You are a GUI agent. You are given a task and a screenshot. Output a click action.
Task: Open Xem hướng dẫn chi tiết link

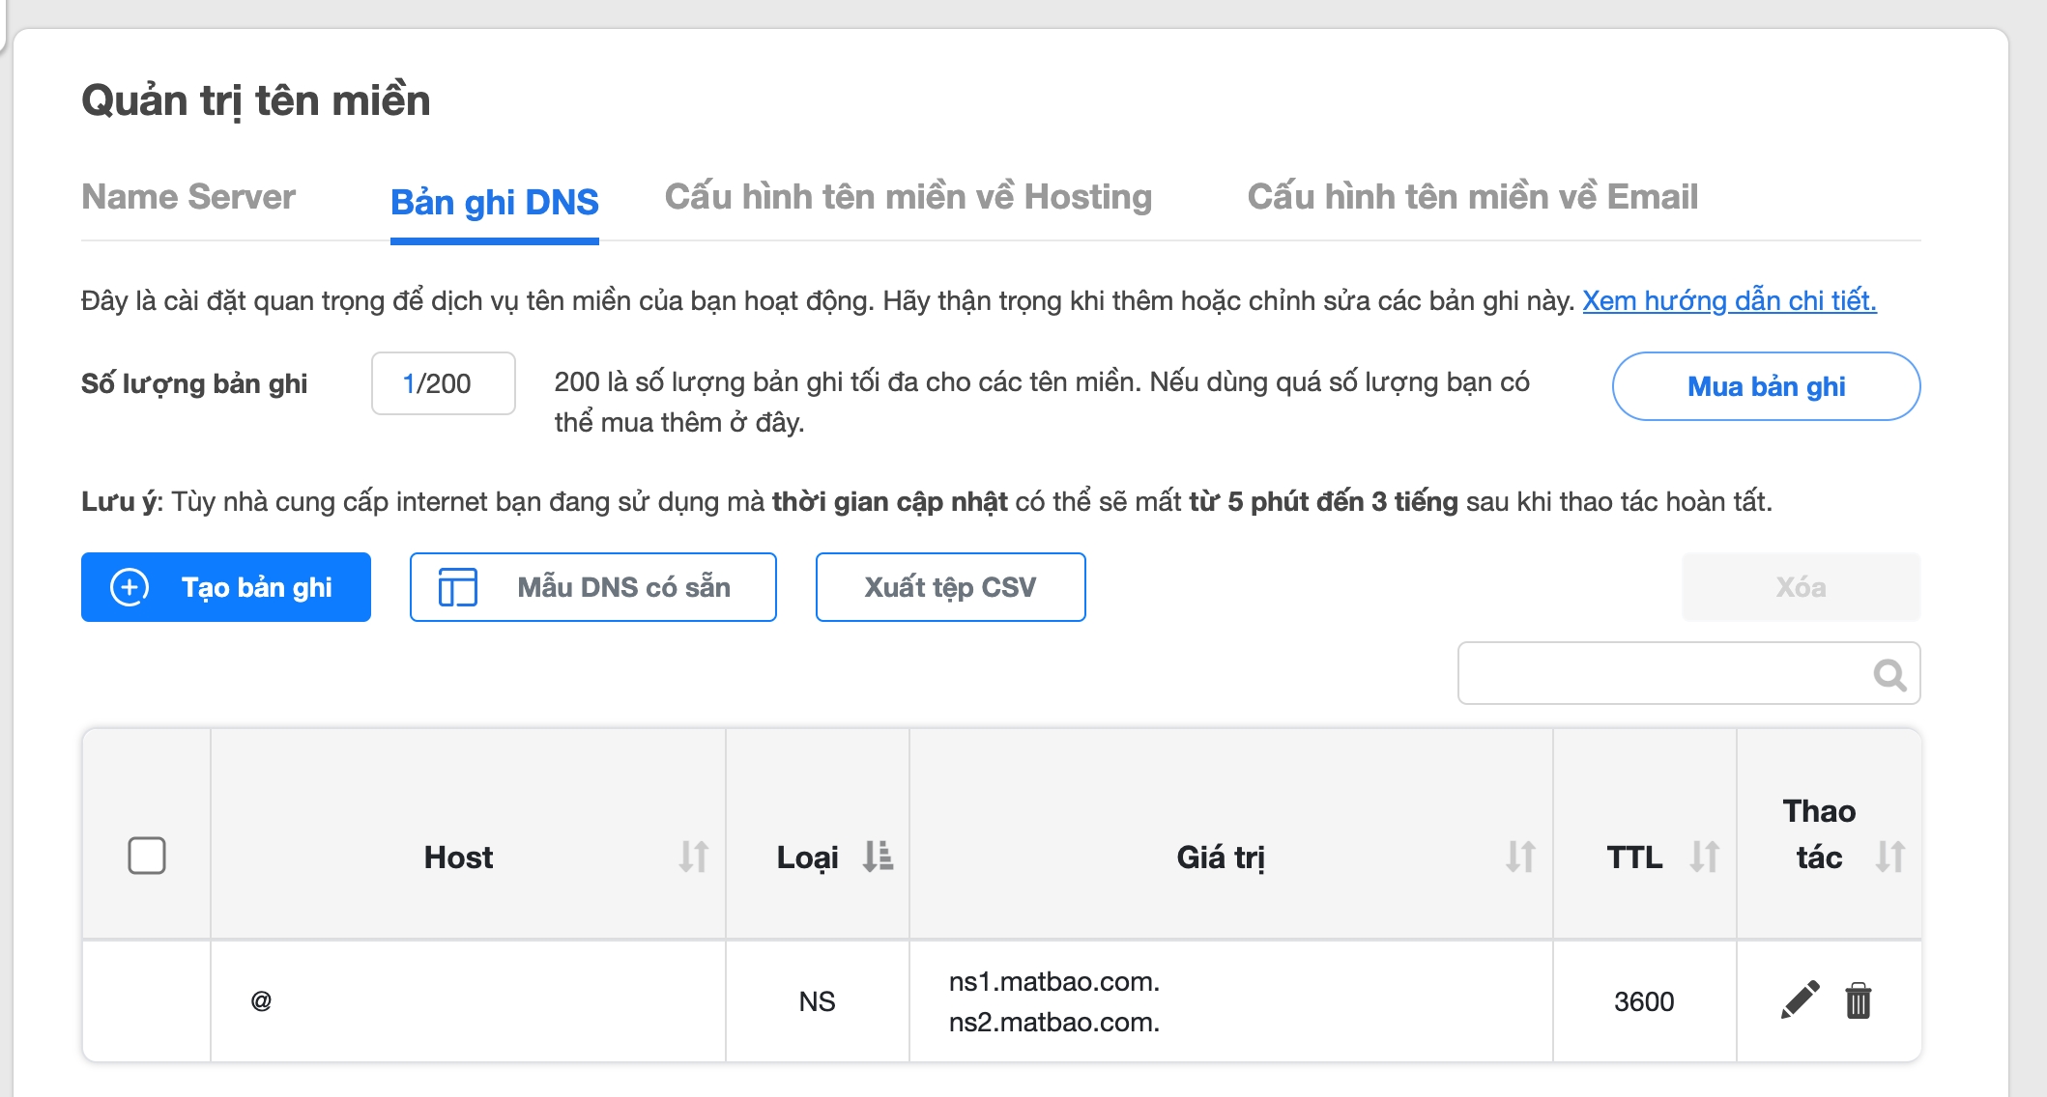1729,301
